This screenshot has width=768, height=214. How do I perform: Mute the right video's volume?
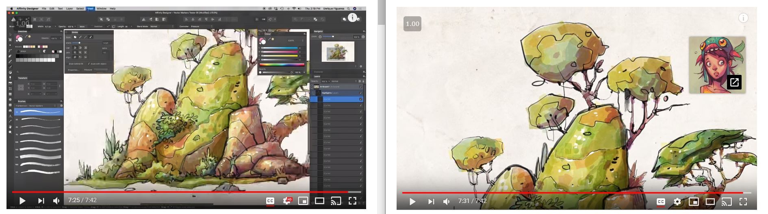click(447, 201)
